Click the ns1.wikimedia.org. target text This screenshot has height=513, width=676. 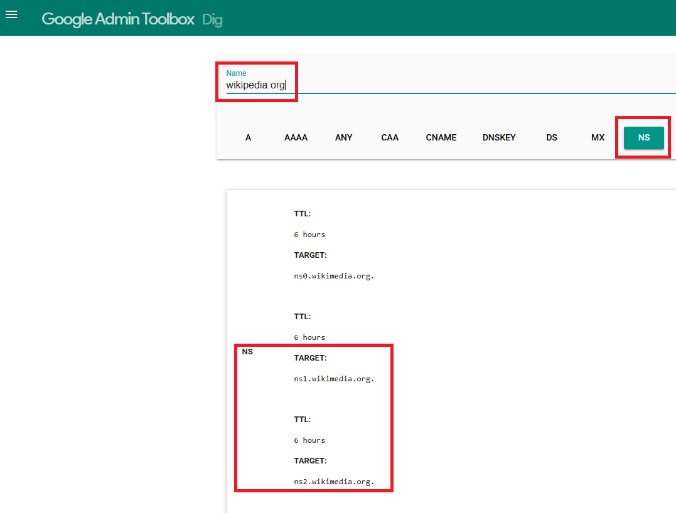tap(334, 379)
